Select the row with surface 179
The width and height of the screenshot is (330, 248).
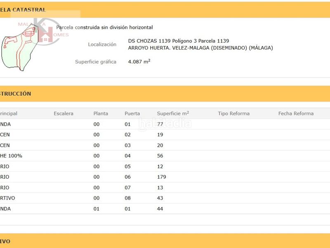point(165,177)
